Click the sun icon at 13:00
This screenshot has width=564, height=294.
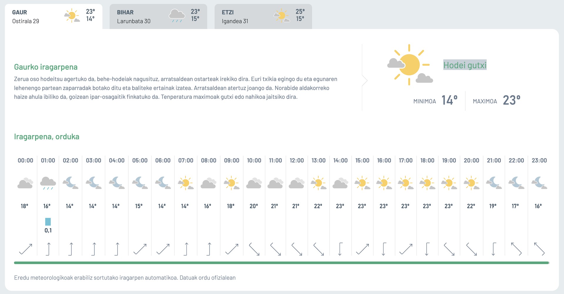pyautogui.click(x=319, y=183)
